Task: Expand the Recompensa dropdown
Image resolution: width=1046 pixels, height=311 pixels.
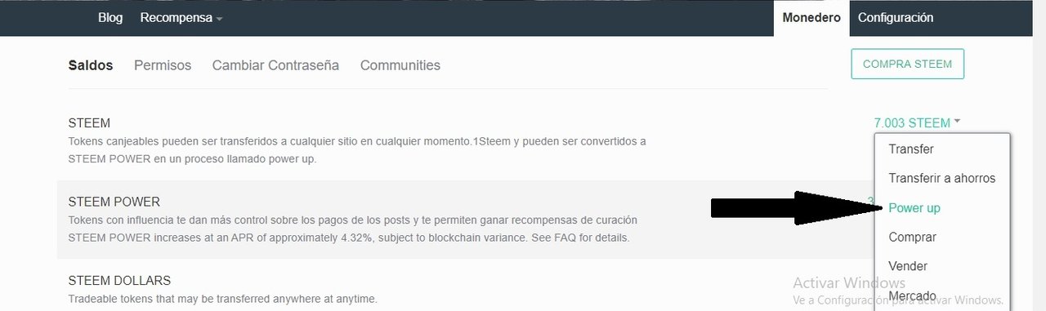Action: point(181,18)
